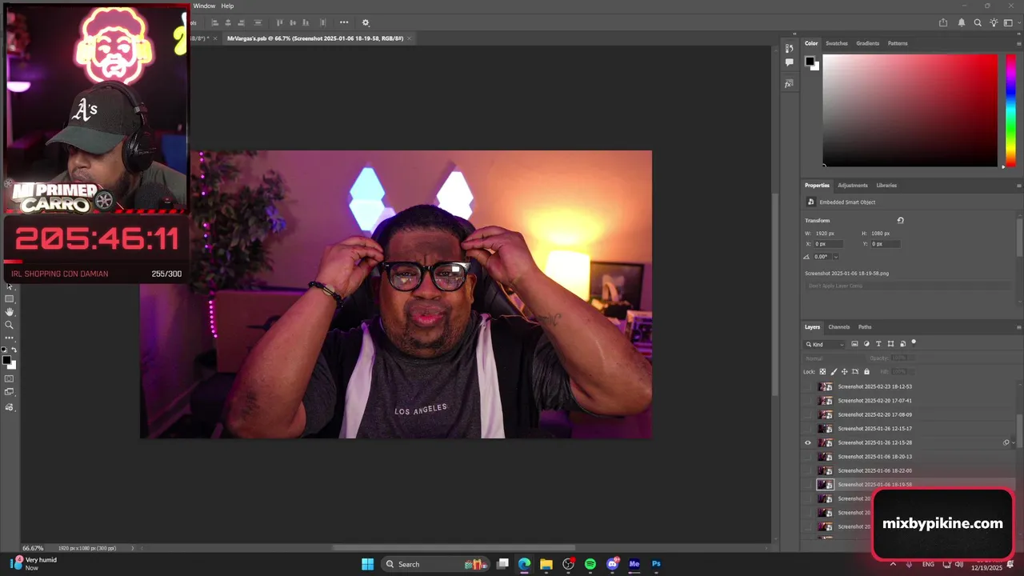Open the Photoshop taskbar icon
Viewport: 1024px width, 576px height.
coord(656,564)
